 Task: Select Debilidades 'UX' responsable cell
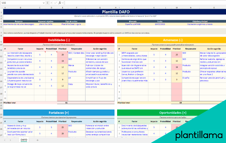[76, 80]
